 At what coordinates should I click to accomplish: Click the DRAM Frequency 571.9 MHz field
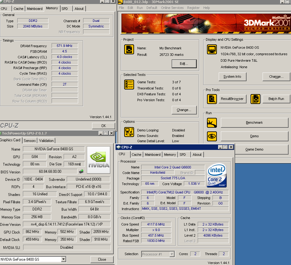(x=65, y=46)
